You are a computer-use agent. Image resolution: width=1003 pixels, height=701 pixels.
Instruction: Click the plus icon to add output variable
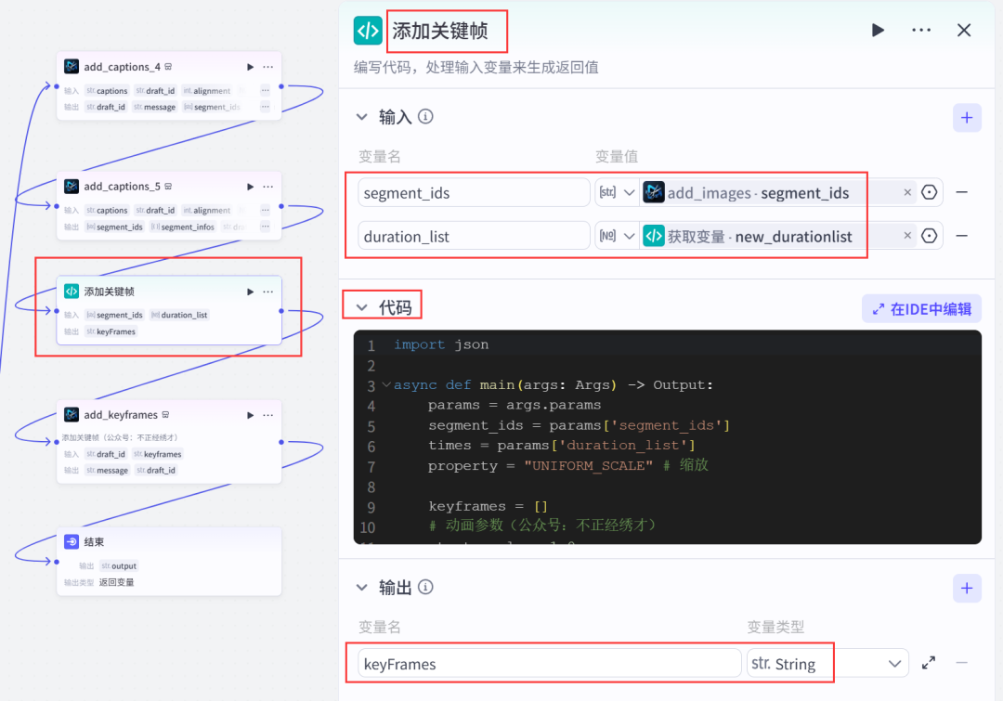click(x=966, y=588)
